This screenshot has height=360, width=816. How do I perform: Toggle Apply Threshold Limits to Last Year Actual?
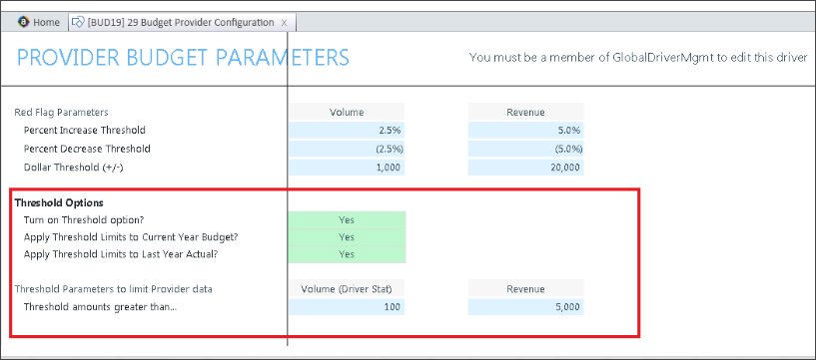(x=347, y=254)
